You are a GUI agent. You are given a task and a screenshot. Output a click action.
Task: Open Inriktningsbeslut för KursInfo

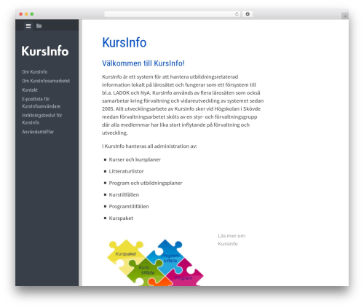pyautogui.click(x=42, y=119)
